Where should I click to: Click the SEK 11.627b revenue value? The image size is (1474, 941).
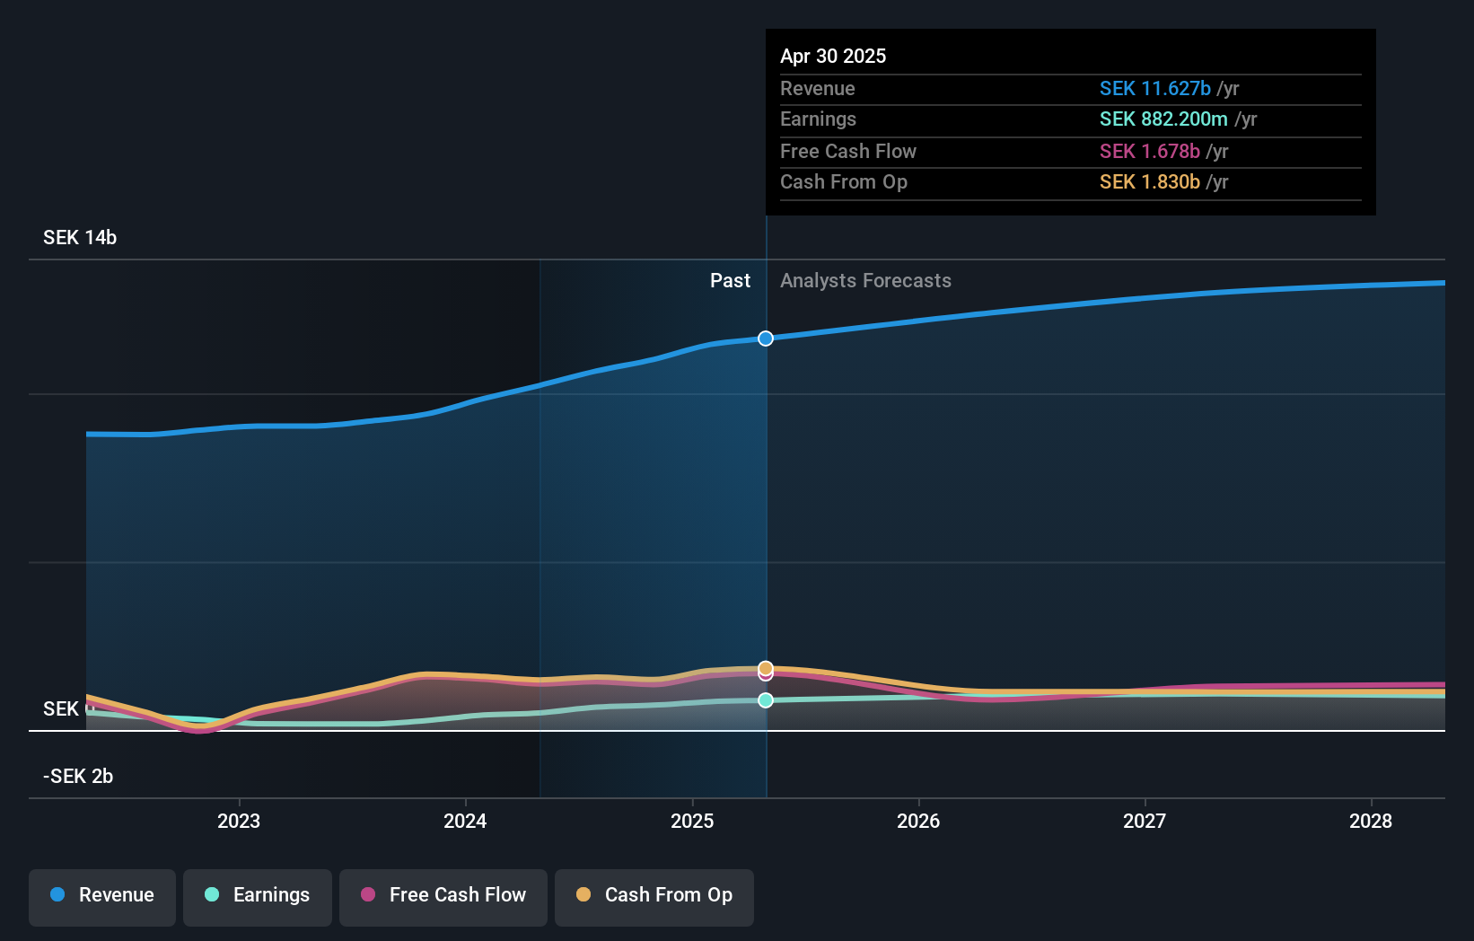[x=1155, y=88]
